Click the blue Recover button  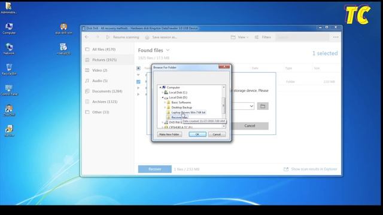[155, 169]
